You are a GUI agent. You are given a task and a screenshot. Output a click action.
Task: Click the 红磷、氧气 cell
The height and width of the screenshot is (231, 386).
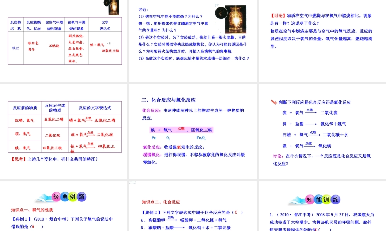tap(25, 120)
